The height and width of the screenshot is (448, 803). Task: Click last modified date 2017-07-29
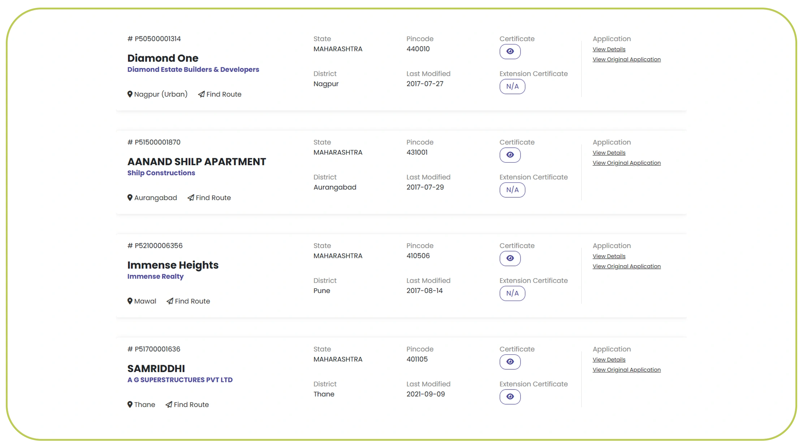(425, 187)
